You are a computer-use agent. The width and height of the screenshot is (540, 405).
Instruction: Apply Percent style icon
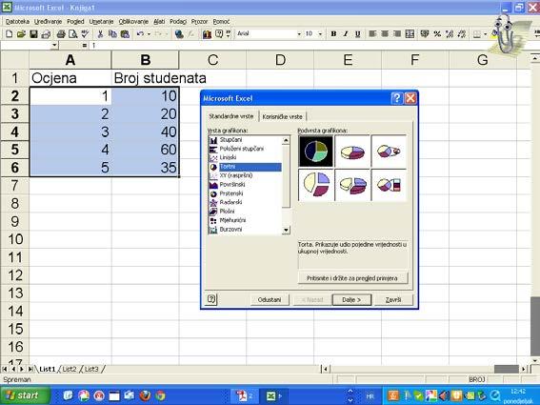tap(437, 33)
